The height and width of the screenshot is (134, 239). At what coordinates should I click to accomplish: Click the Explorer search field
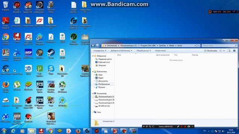coord(219,45)
